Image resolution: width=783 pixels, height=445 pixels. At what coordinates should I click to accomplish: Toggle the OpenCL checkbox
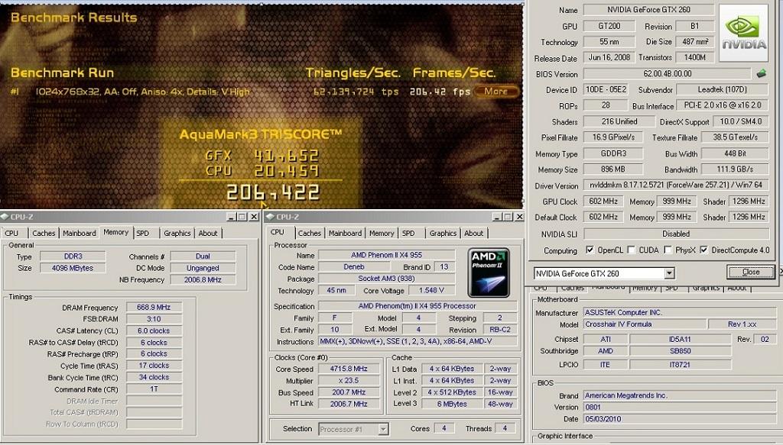[x=590, y=250]
